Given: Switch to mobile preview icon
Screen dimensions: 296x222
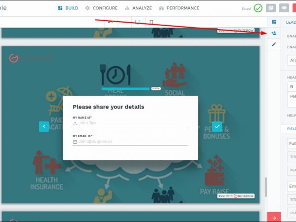Looking at the screenshot, I should coord(151,22).
